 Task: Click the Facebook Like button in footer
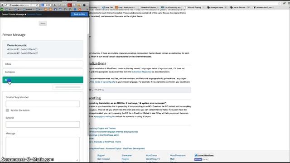pyautogui.click(x=198, y=159)
